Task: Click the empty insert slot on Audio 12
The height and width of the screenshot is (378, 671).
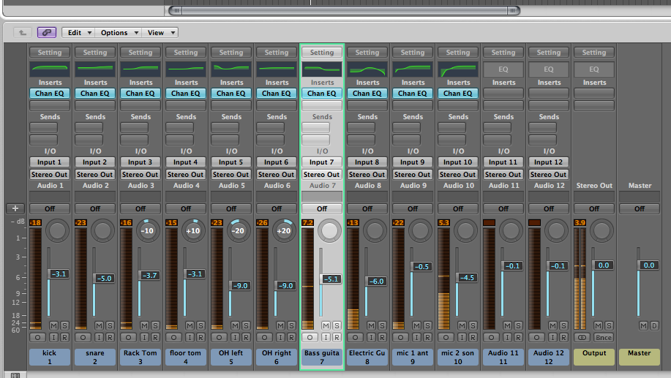Action: point(549,93)
